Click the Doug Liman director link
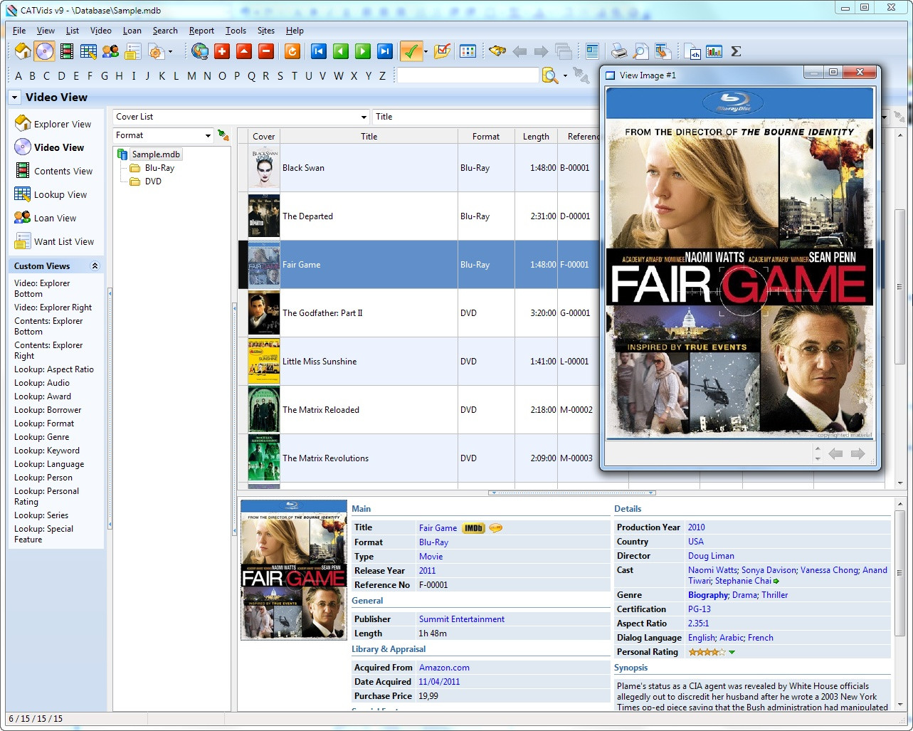The height and width of the screenshot is (731, 913). click(x=711, y=556)
